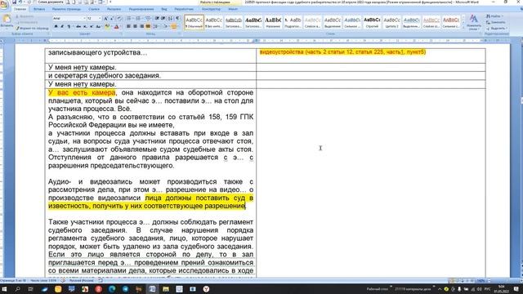Click Shrink Font icon
This screenshot has width=523, height=294.
(112, 18)
